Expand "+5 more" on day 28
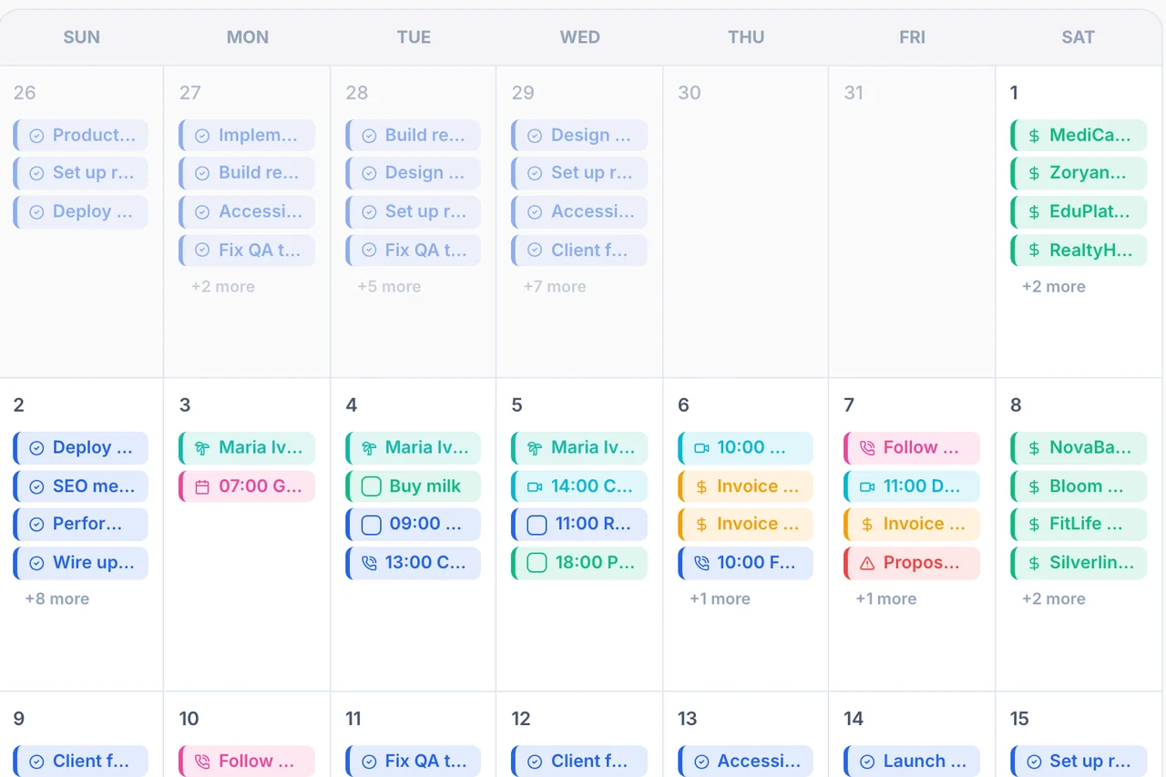Screen dimensions: 1166x777 389,287
